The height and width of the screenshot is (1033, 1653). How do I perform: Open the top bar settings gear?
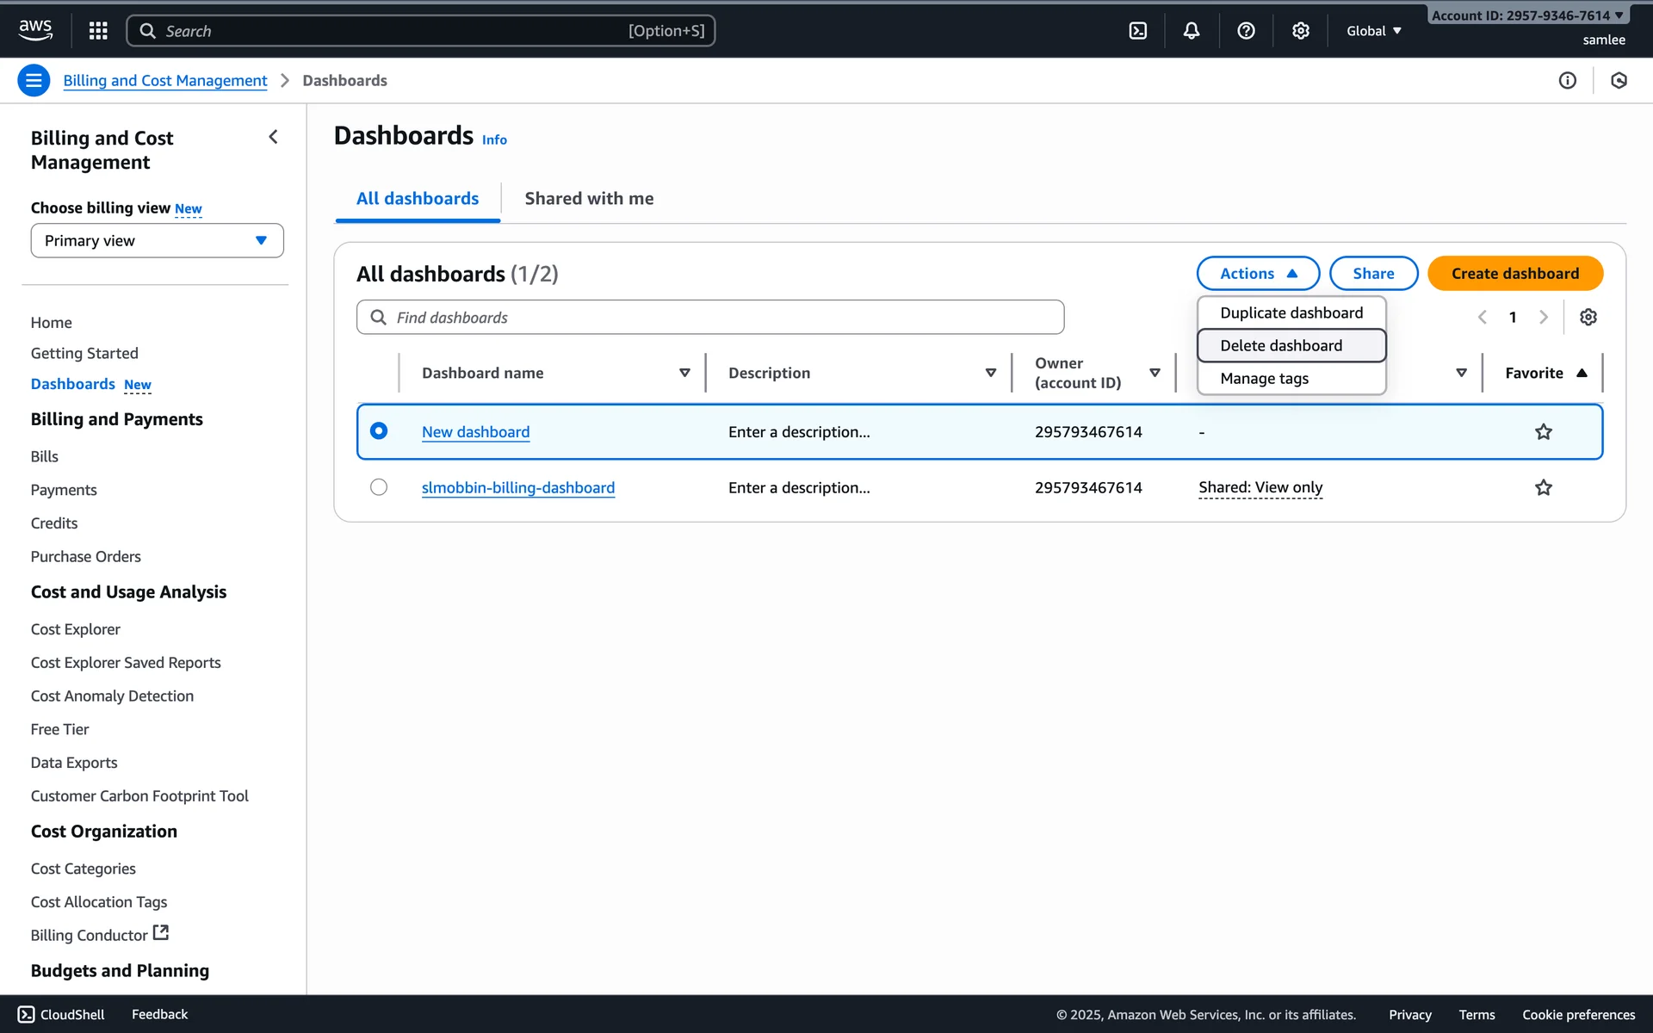coord(1300,31)
